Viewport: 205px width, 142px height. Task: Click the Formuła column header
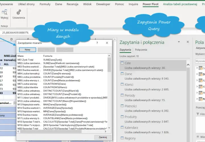pyautogui.click(x=48, y=56)
